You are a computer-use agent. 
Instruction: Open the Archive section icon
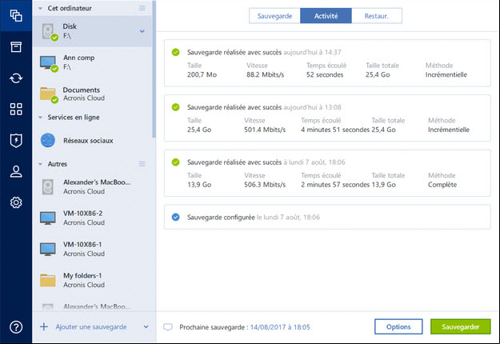16,47
